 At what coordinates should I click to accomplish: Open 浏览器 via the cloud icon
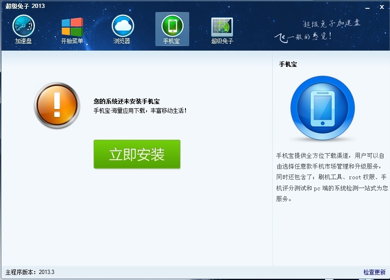click(x=122, y=26)
